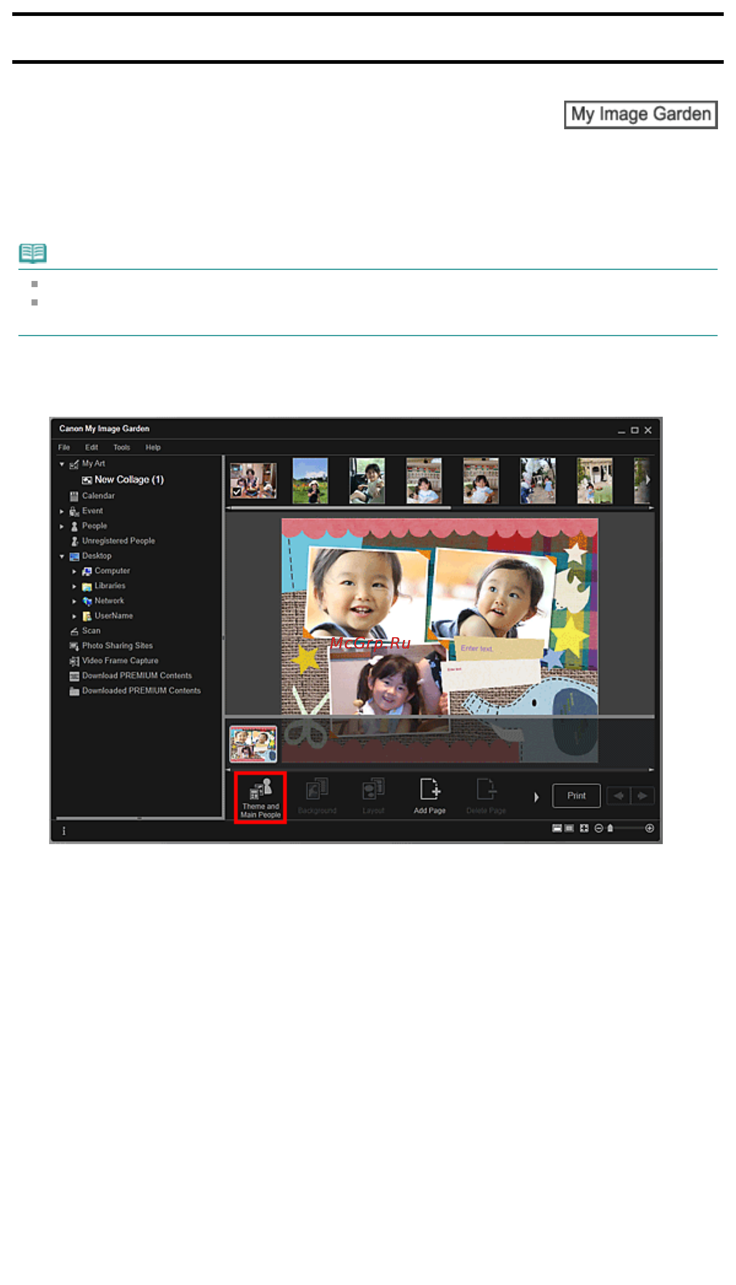Expand the Event tree node
Screen dimensions: 736x1285
click(62, 511)
